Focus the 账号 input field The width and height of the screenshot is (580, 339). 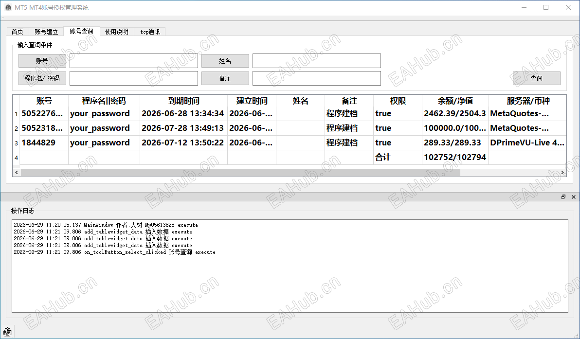133,61
